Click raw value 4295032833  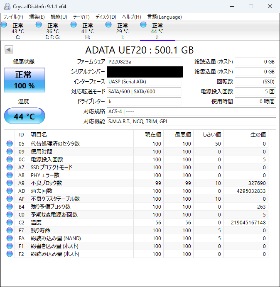point(251,191)
